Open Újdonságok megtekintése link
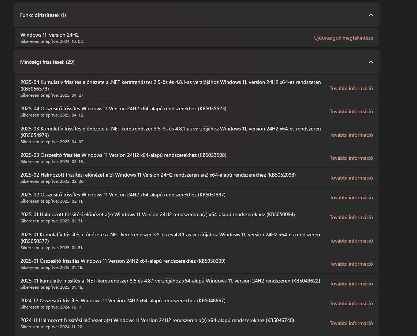Screen dimensions: 417x336 coord(343,38)
